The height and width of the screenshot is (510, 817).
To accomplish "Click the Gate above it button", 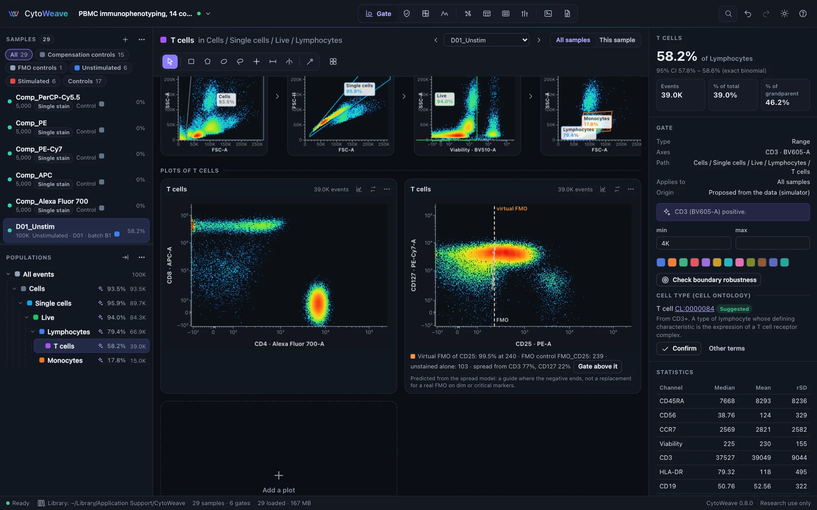I will (x=598, y=366).
